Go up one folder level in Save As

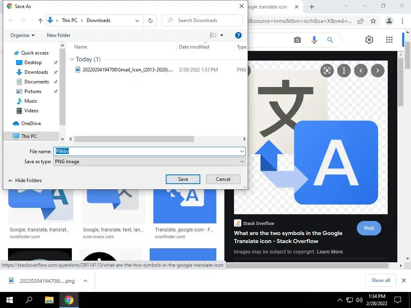click(41, 20)
